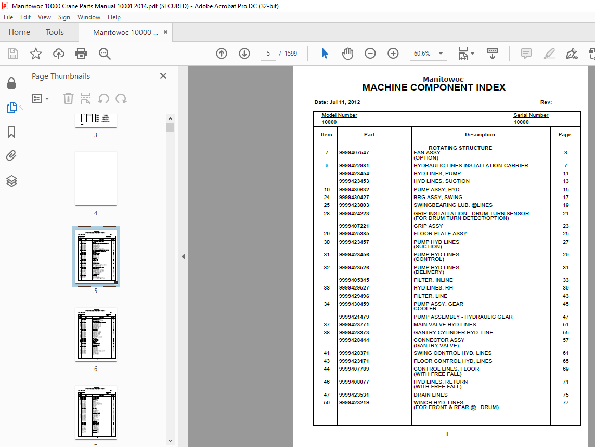Go to next page arrow

244,54
